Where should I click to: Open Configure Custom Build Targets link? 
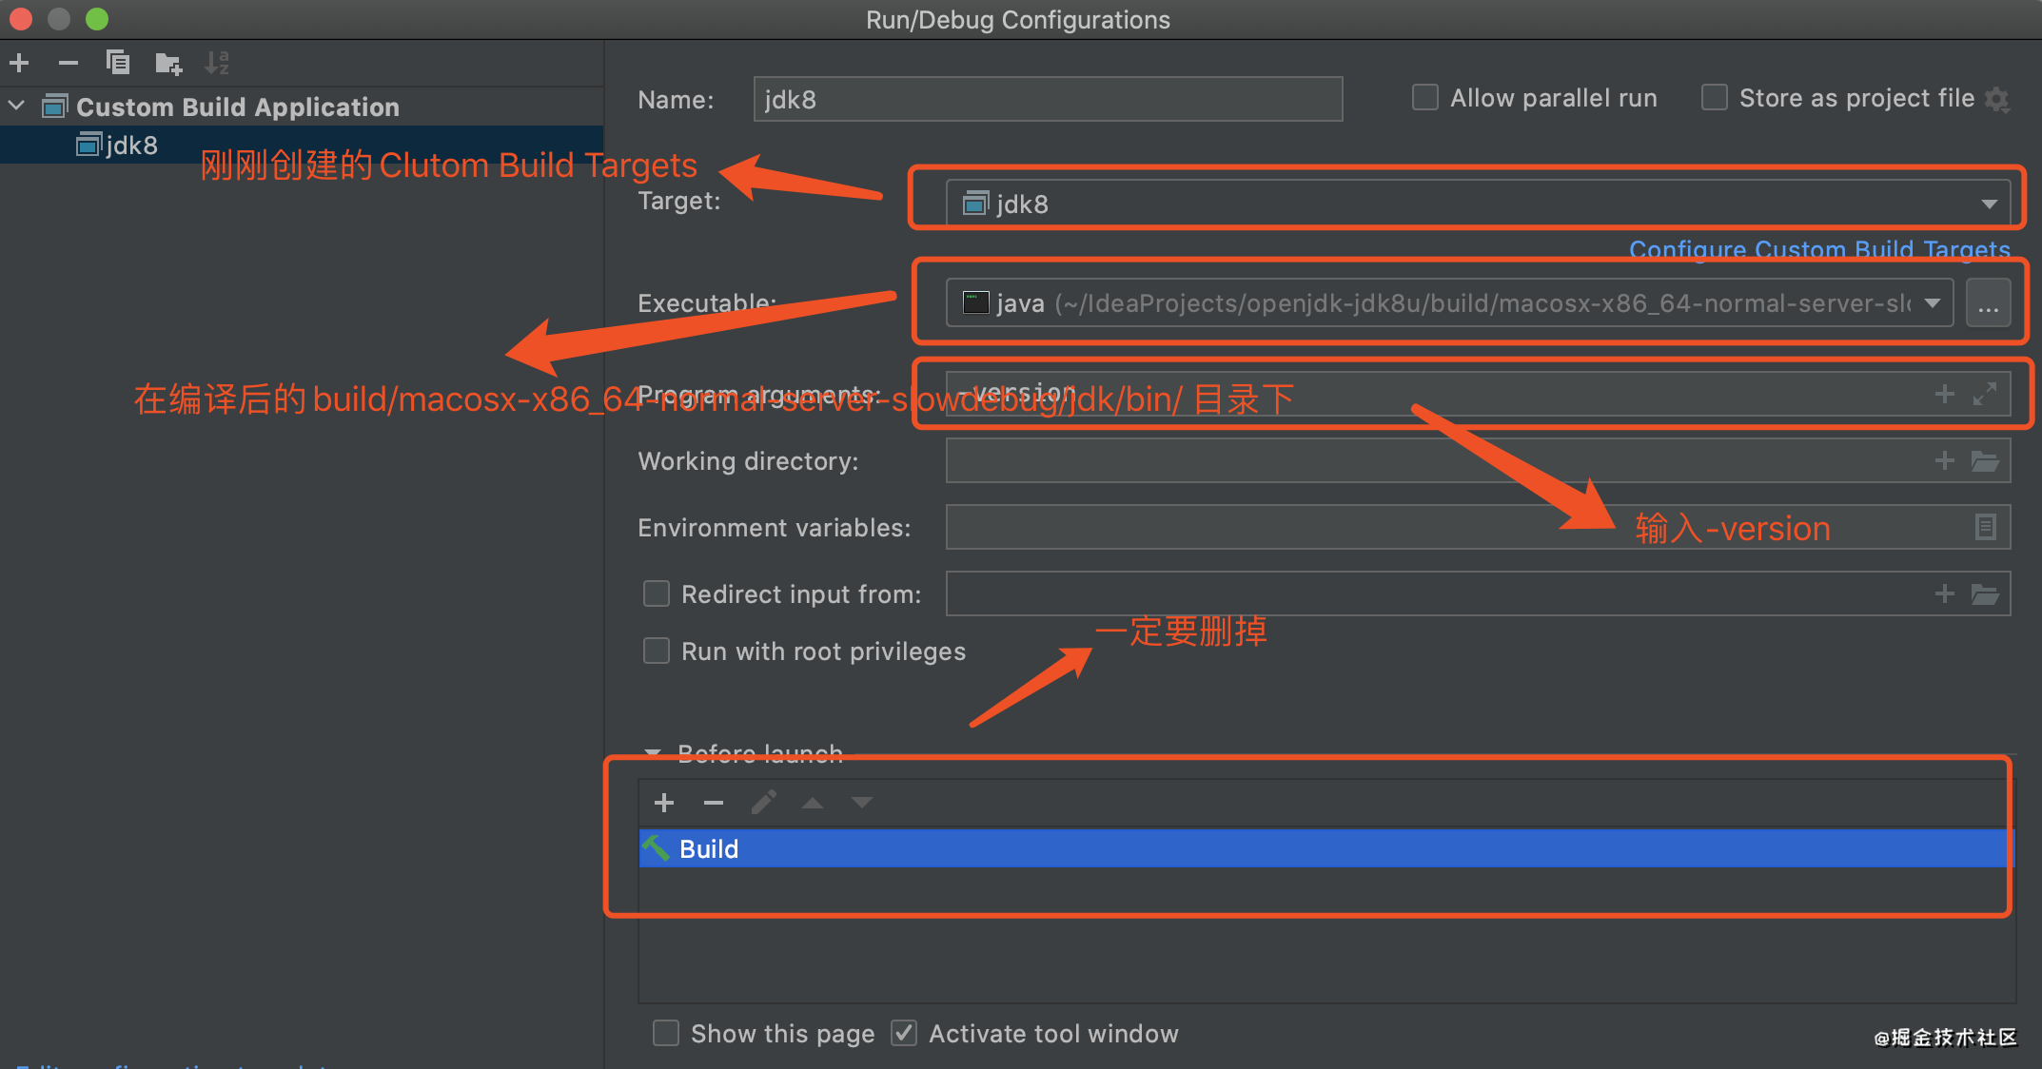click(1818, 249)
